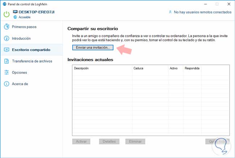The height and width of the screenshot is (158, 235).
Task: Click the Escritorio compartido screen icon
Action: pos(7,50)
